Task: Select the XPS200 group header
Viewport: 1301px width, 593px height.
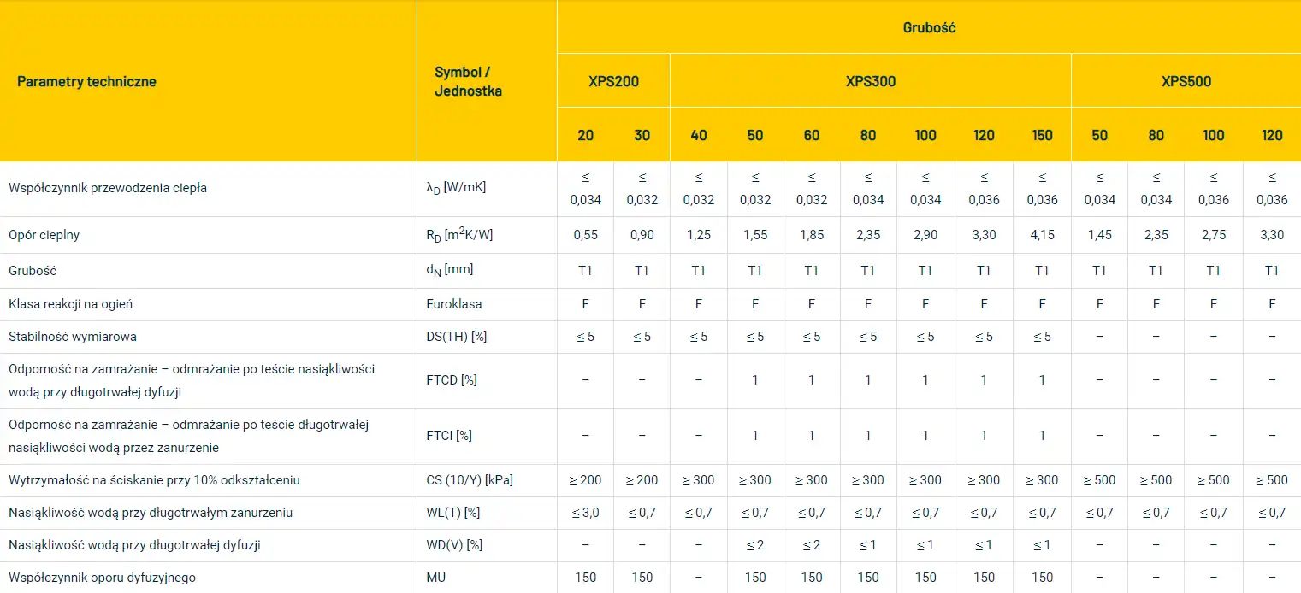Action: click(613, 82)
